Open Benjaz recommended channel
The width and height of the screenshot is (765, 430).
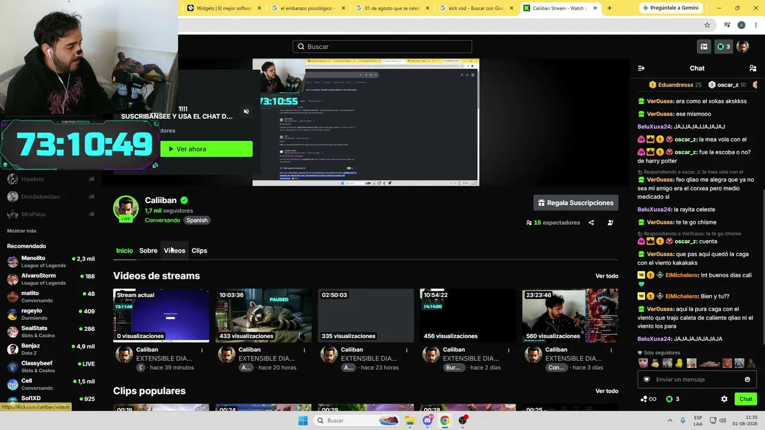(51, 349)
